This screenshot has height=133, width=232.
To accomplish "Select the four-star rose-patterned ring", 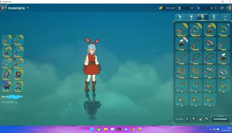I will [x=210, y=44].
